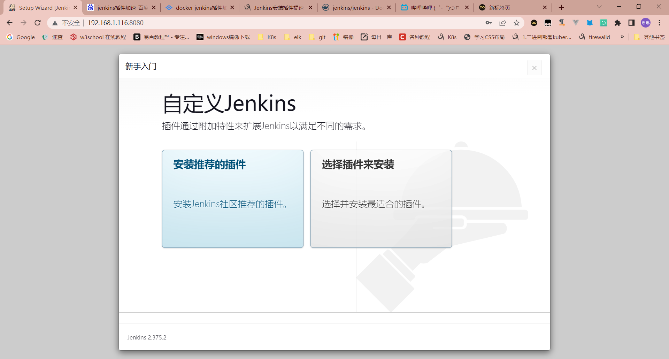This screenshot has height=359, width=669.
Task: Close the 哔哩哔哩 tab
Action: pyautogui.click(x=467, y=7)
